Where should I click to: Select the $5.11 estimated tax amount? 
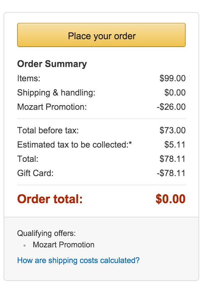[175, 145]
